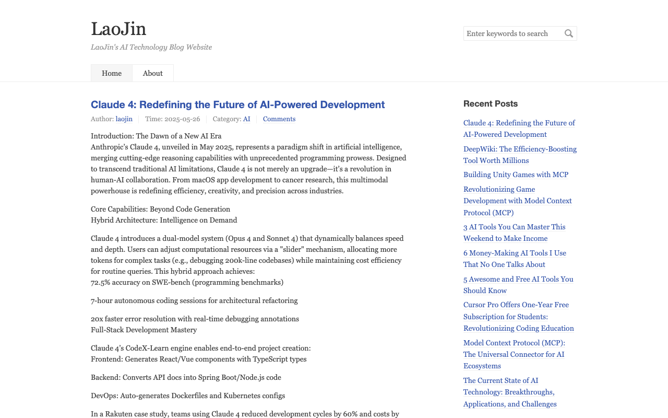Open the AI category link
This screenshot has height=418, width=668.
point(246,119)
